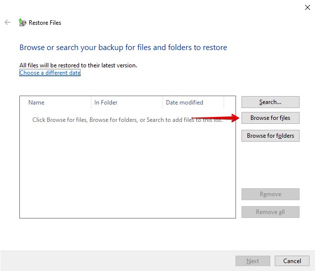Open the Search... dialog button
Viewport: 315px width, 271px height.
(x=270, y=102)
